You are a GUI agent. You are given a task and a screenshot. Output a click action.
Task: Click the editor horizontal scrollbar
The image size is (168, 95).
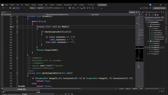click(60, 89)
